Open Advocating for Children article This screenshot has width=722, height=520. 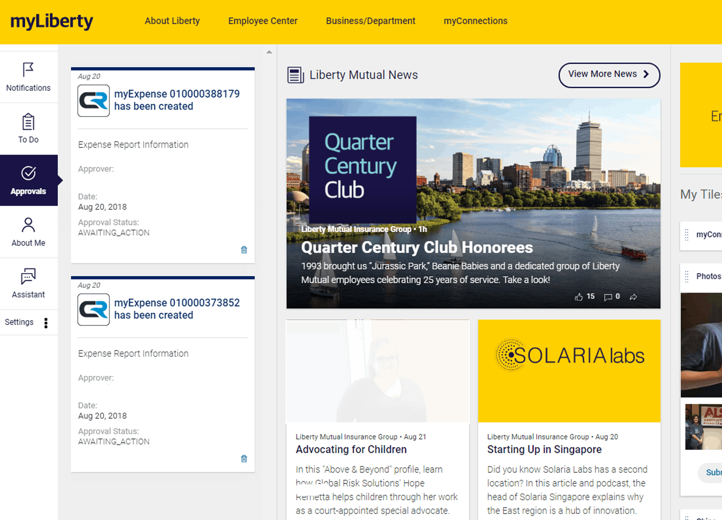pyautogui.click(x=351, y=449)
